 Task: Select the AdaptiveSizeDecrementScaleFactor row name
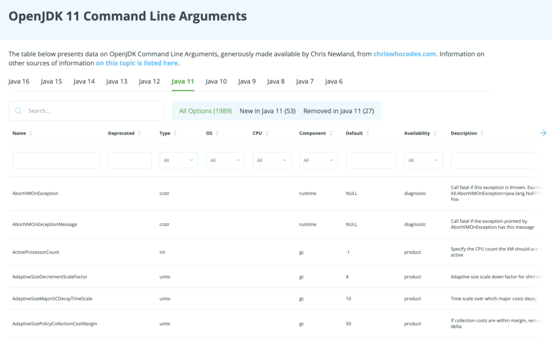pos(50,277)
